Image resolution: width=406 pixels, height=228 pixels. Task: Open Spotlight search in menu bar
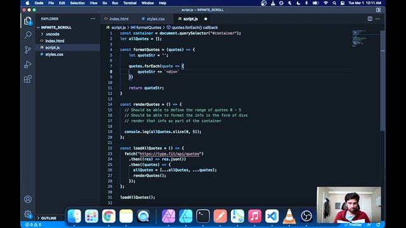334,3
